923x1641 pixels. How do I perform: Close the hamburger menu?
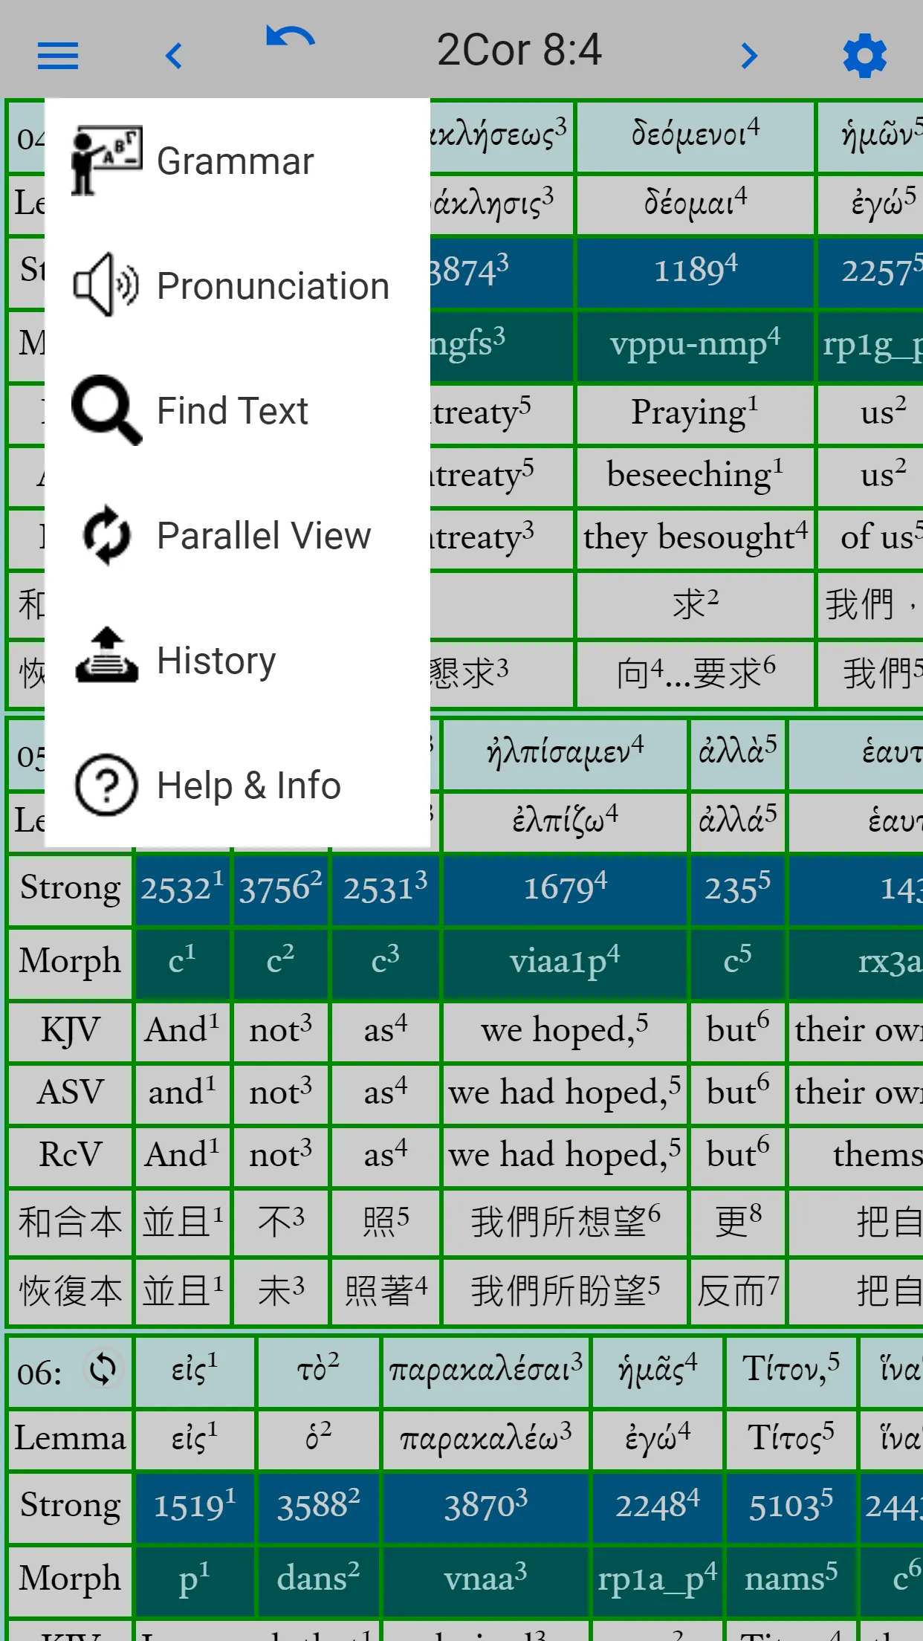pyautogui.click(x=58, y=56)
